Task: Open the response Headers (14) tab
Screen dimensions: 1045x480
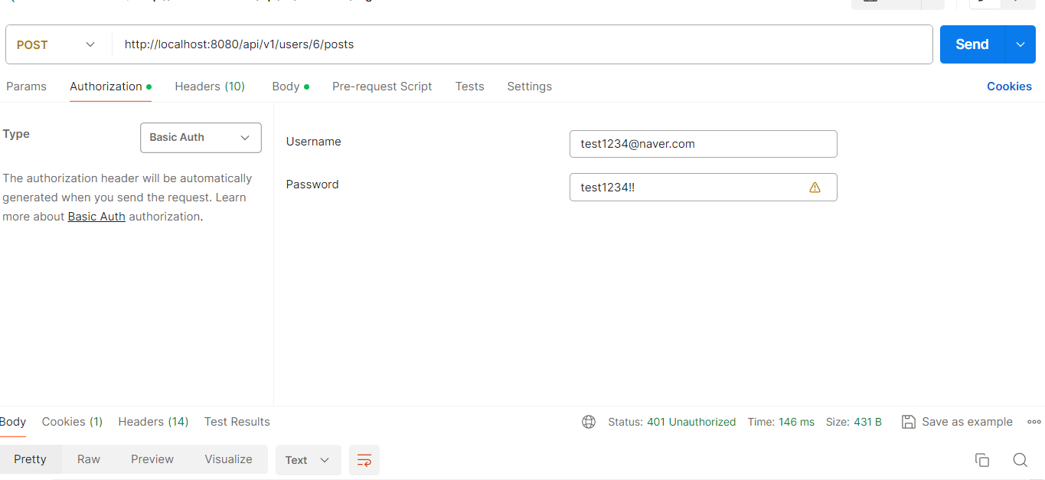Action: pyautogui.click(x=153, y=422)
